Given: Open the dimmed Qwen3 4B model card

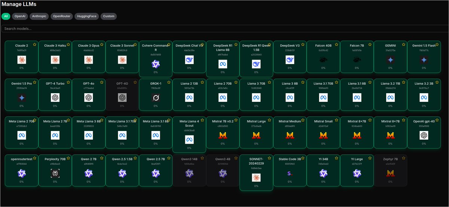Looking at the screenshot, I should (x=223, y=170).
